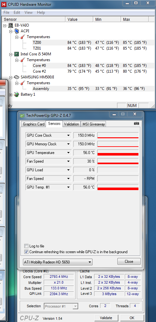Click the Multiplier x 21.0 value
This screenshot has width=156, height=322.
tap(59, 282)
